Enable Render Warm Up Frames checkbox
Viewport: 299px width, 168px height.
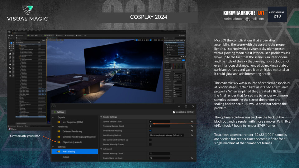pyautogui.click(x=150, y=144)
